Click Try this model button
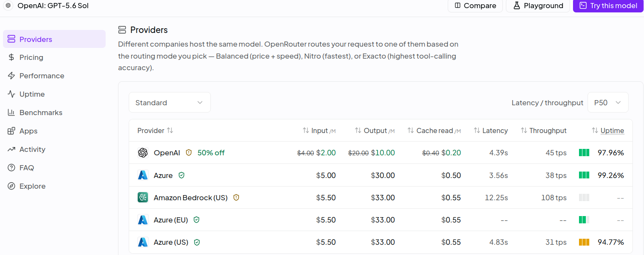The image size is (644, 255). click(608, 6)
